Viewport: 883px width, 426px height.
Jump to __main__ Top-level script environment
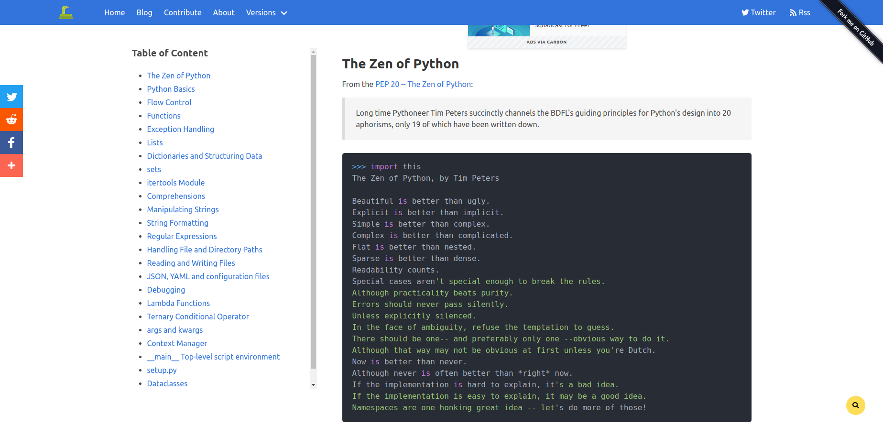click(x=213, y=357)
